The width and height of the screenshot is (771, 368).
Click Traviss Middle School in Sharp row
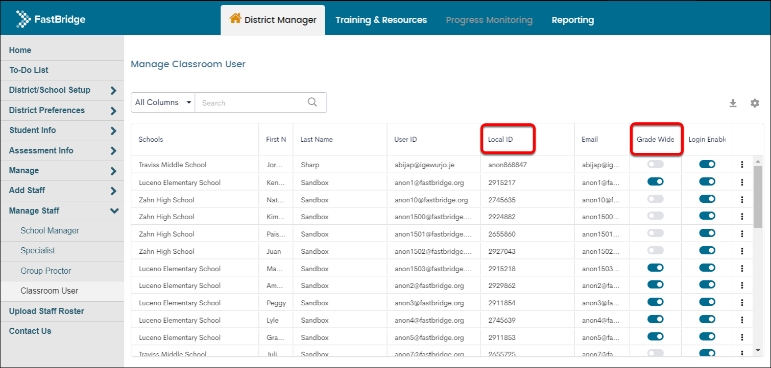coord(173,165)
